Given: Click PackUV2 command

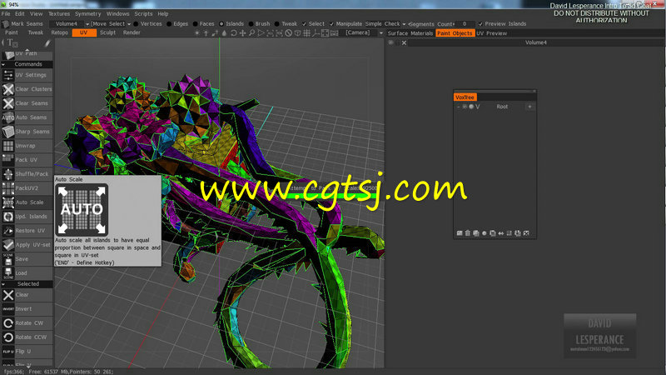Looking at the screenshot, I should pyautogui.click(x=27, y=188).
